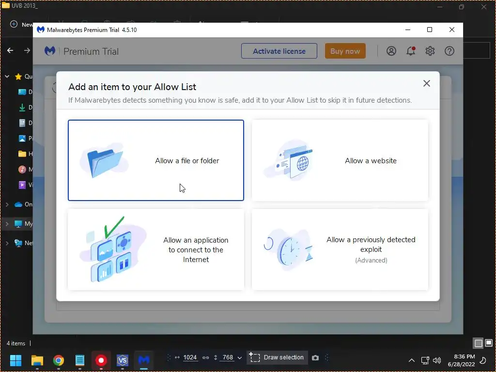The height and width of the screenshot is (372, 496).
Task: Open Notepad app from taskbar
Action: point(80,360)
